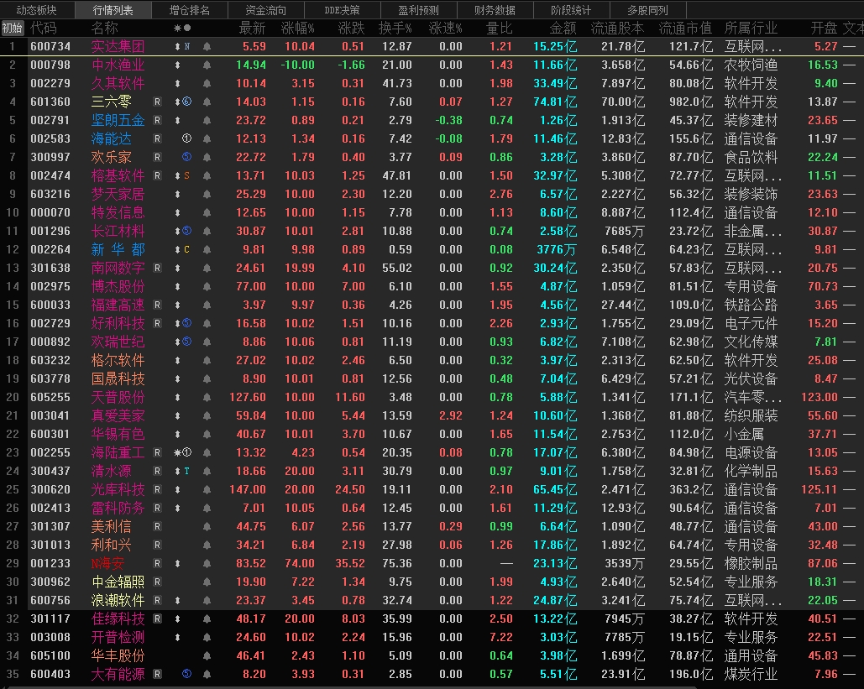
Task: Click the R badge beside 南网数字
Action: (157, 269)
